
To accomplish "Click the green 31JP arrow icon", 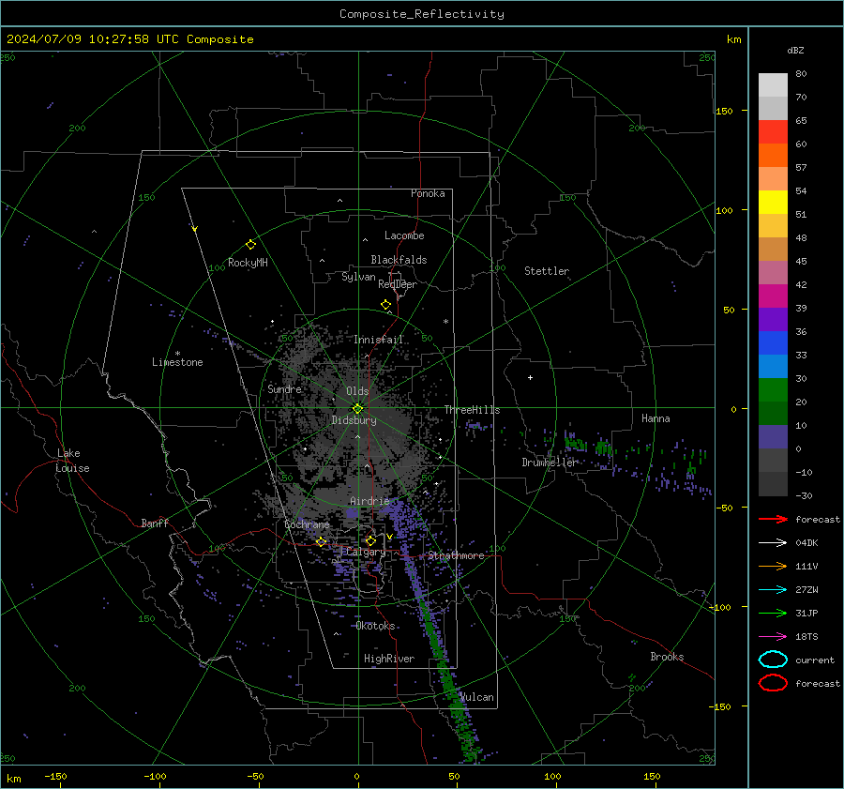I will coord(773,613).
